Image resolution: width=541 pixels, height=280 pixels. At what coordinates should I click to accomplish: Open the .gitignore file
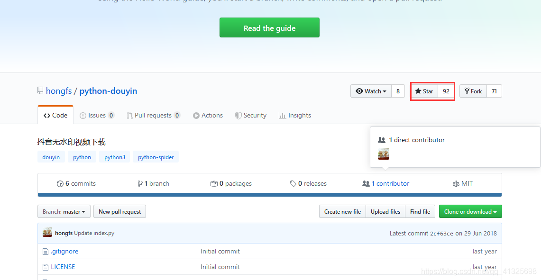(64, 252)
